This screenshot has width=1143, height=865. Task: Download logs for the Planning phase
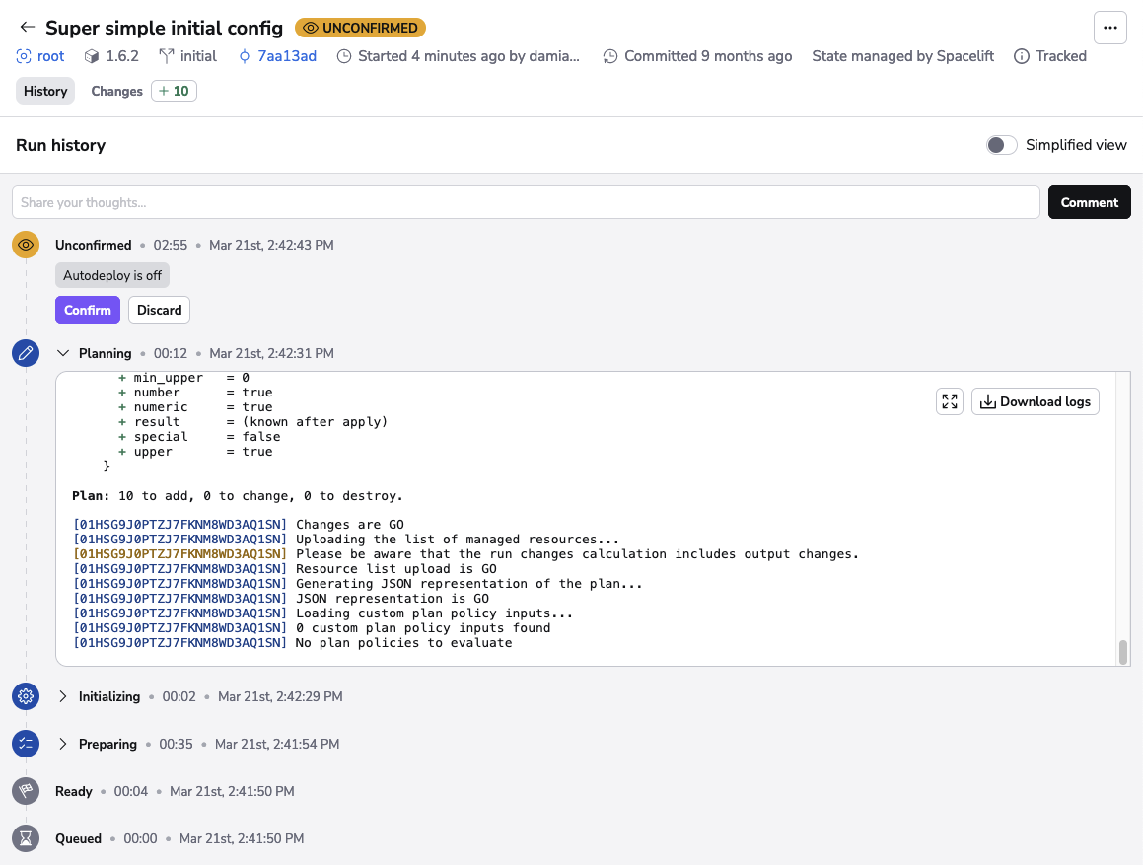pyautogui.click(x=1035, y=401)
